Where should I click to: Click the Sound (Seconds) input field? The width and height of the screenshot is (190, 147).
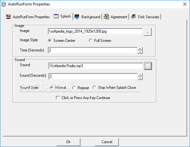tap(93, 76)
